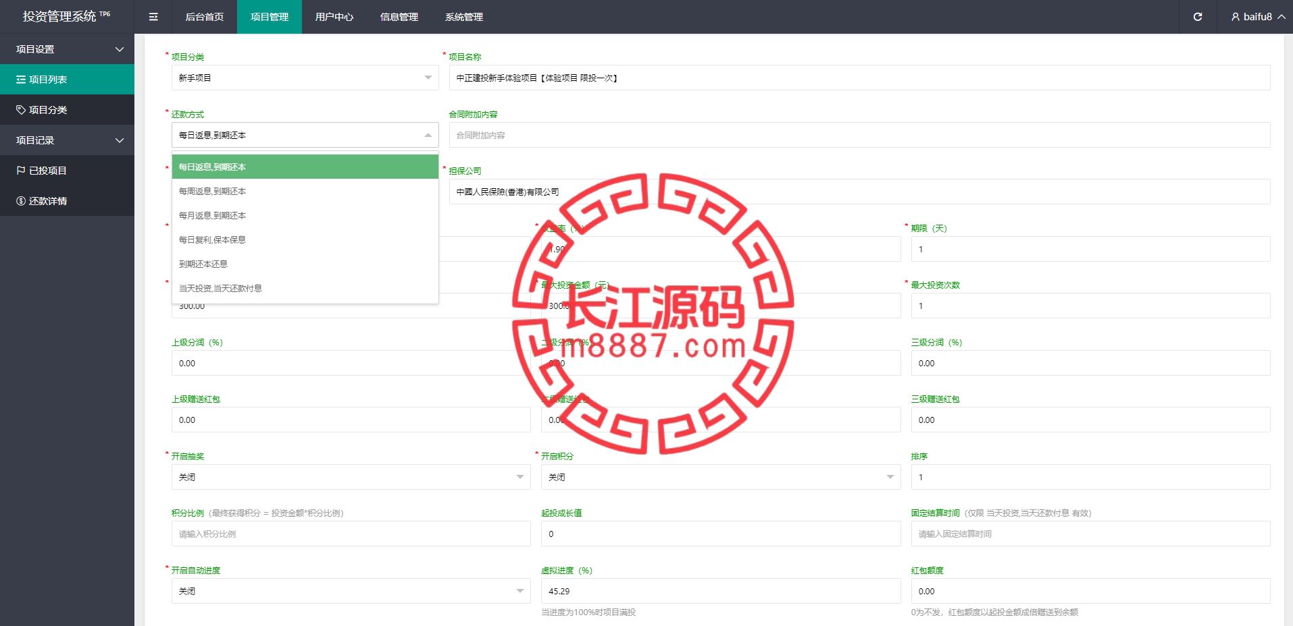The image size is (1293, 626).
Task: Click the 三级分润 input field
Action: [x=1090, y=363]
